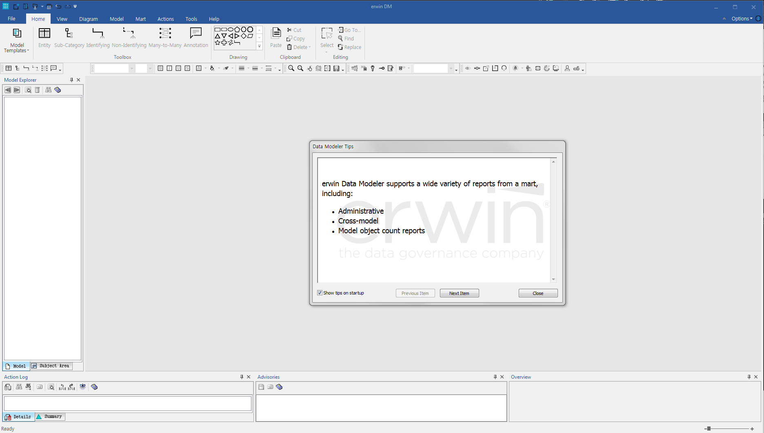Viewport: 764px width, 433px height.
Task: Open the Summary tab in Action Log
Action: click(49, 417)
